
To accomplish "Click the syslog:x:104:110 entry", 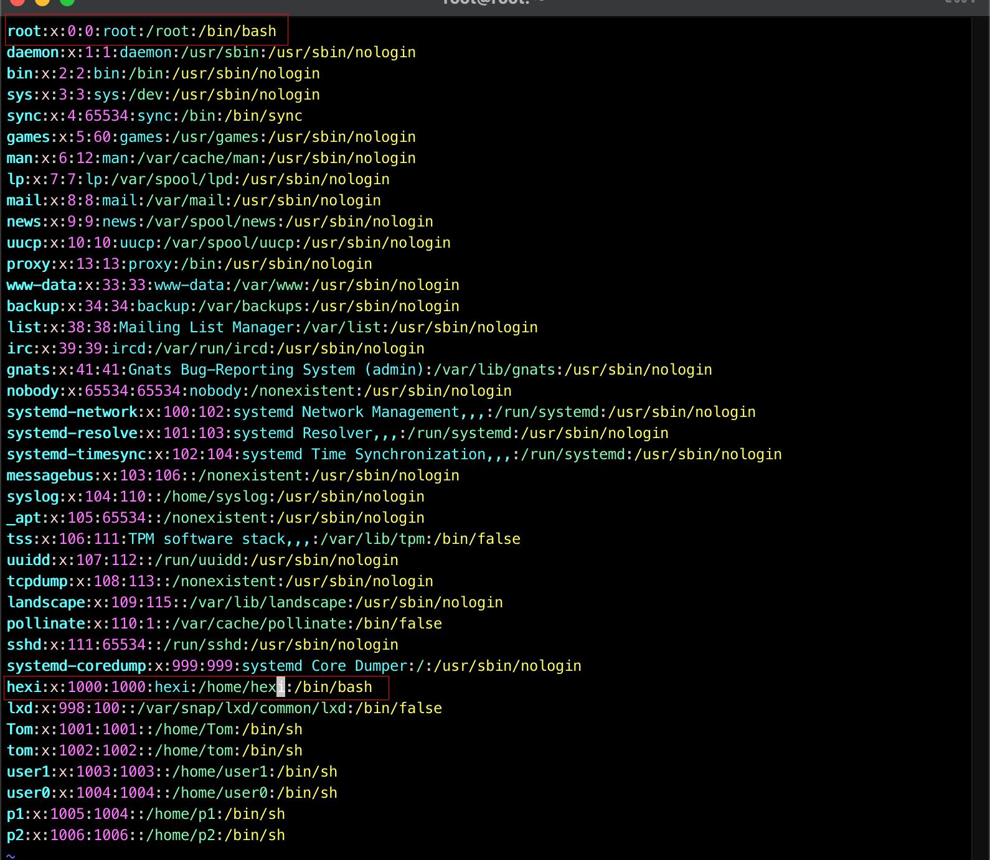I will 215,497.
